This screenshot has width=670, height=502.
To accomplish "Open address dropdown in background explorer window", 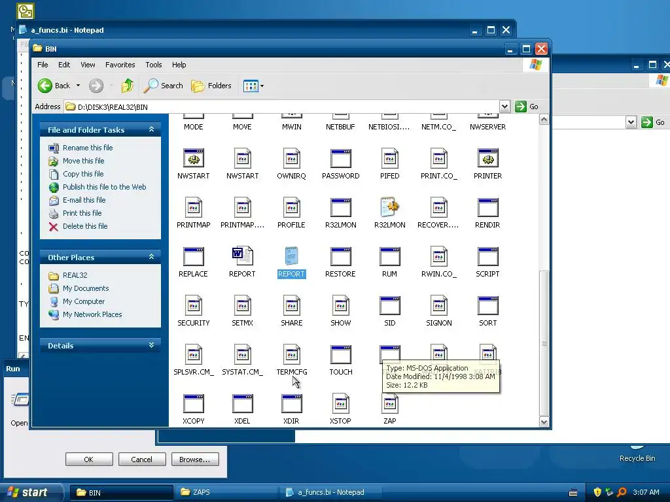I will click(x=631, y=122).
